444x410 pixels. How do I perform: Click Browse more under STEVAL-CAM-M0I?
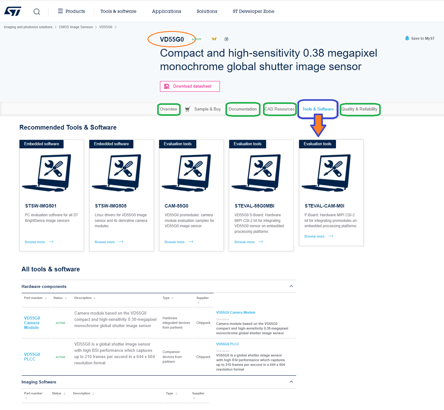314,237
